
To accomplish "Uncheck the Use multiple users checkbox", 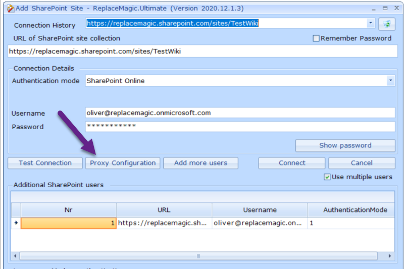I will tap(327, 177).
